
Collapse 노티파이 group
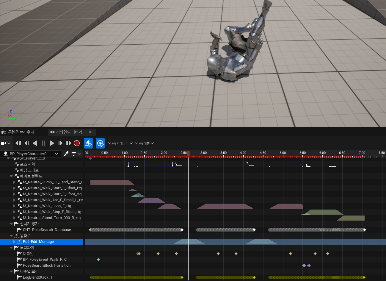pos(11,247)
